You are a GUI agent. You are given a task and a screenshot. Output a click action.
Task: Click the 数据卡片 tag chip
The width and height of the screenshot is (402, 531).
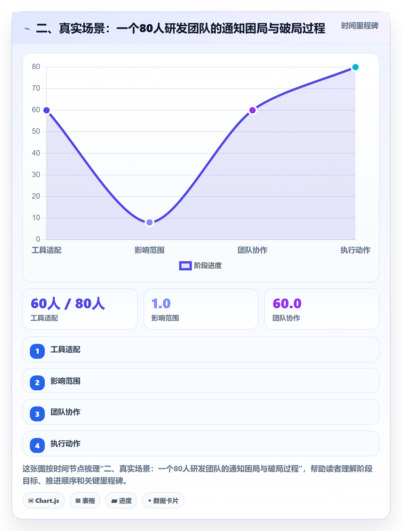[x=163, y=501]
